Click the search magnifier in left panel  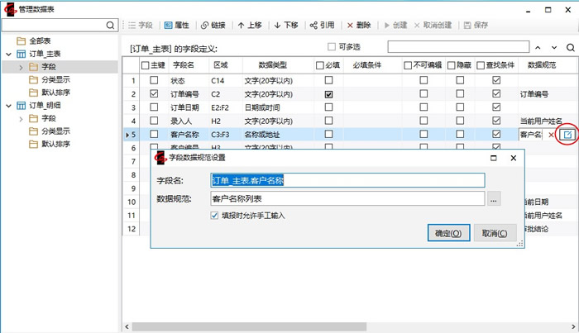pyautogui.click(x=111, y=26)
